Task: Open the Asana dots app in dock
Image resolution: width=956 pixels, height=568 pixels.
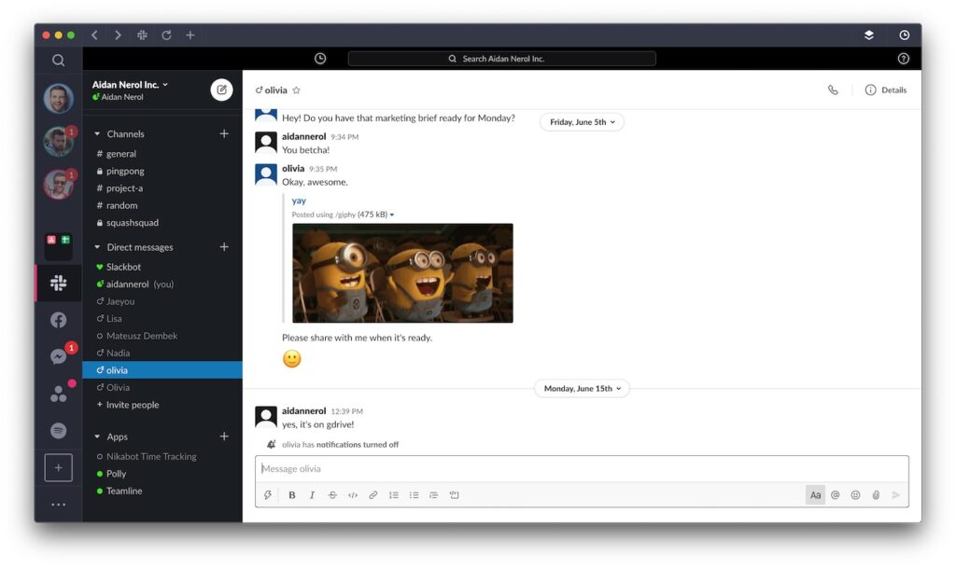Action: coord(59,395)
